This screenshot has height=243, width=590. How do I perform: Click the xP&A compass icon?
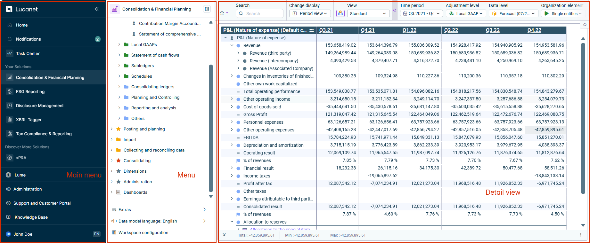[x=10, y=158]
